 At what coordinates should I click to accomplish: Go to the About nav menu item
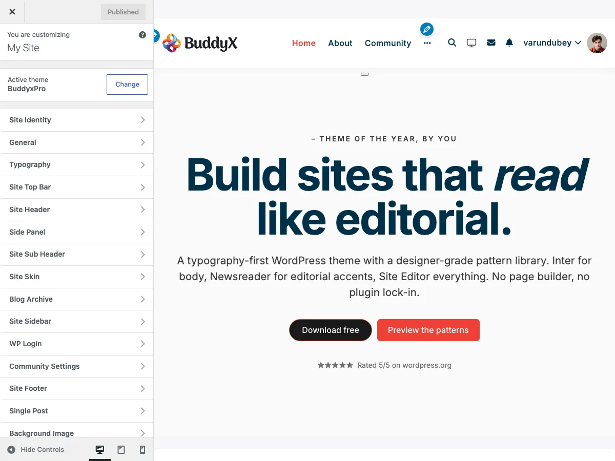340,43
